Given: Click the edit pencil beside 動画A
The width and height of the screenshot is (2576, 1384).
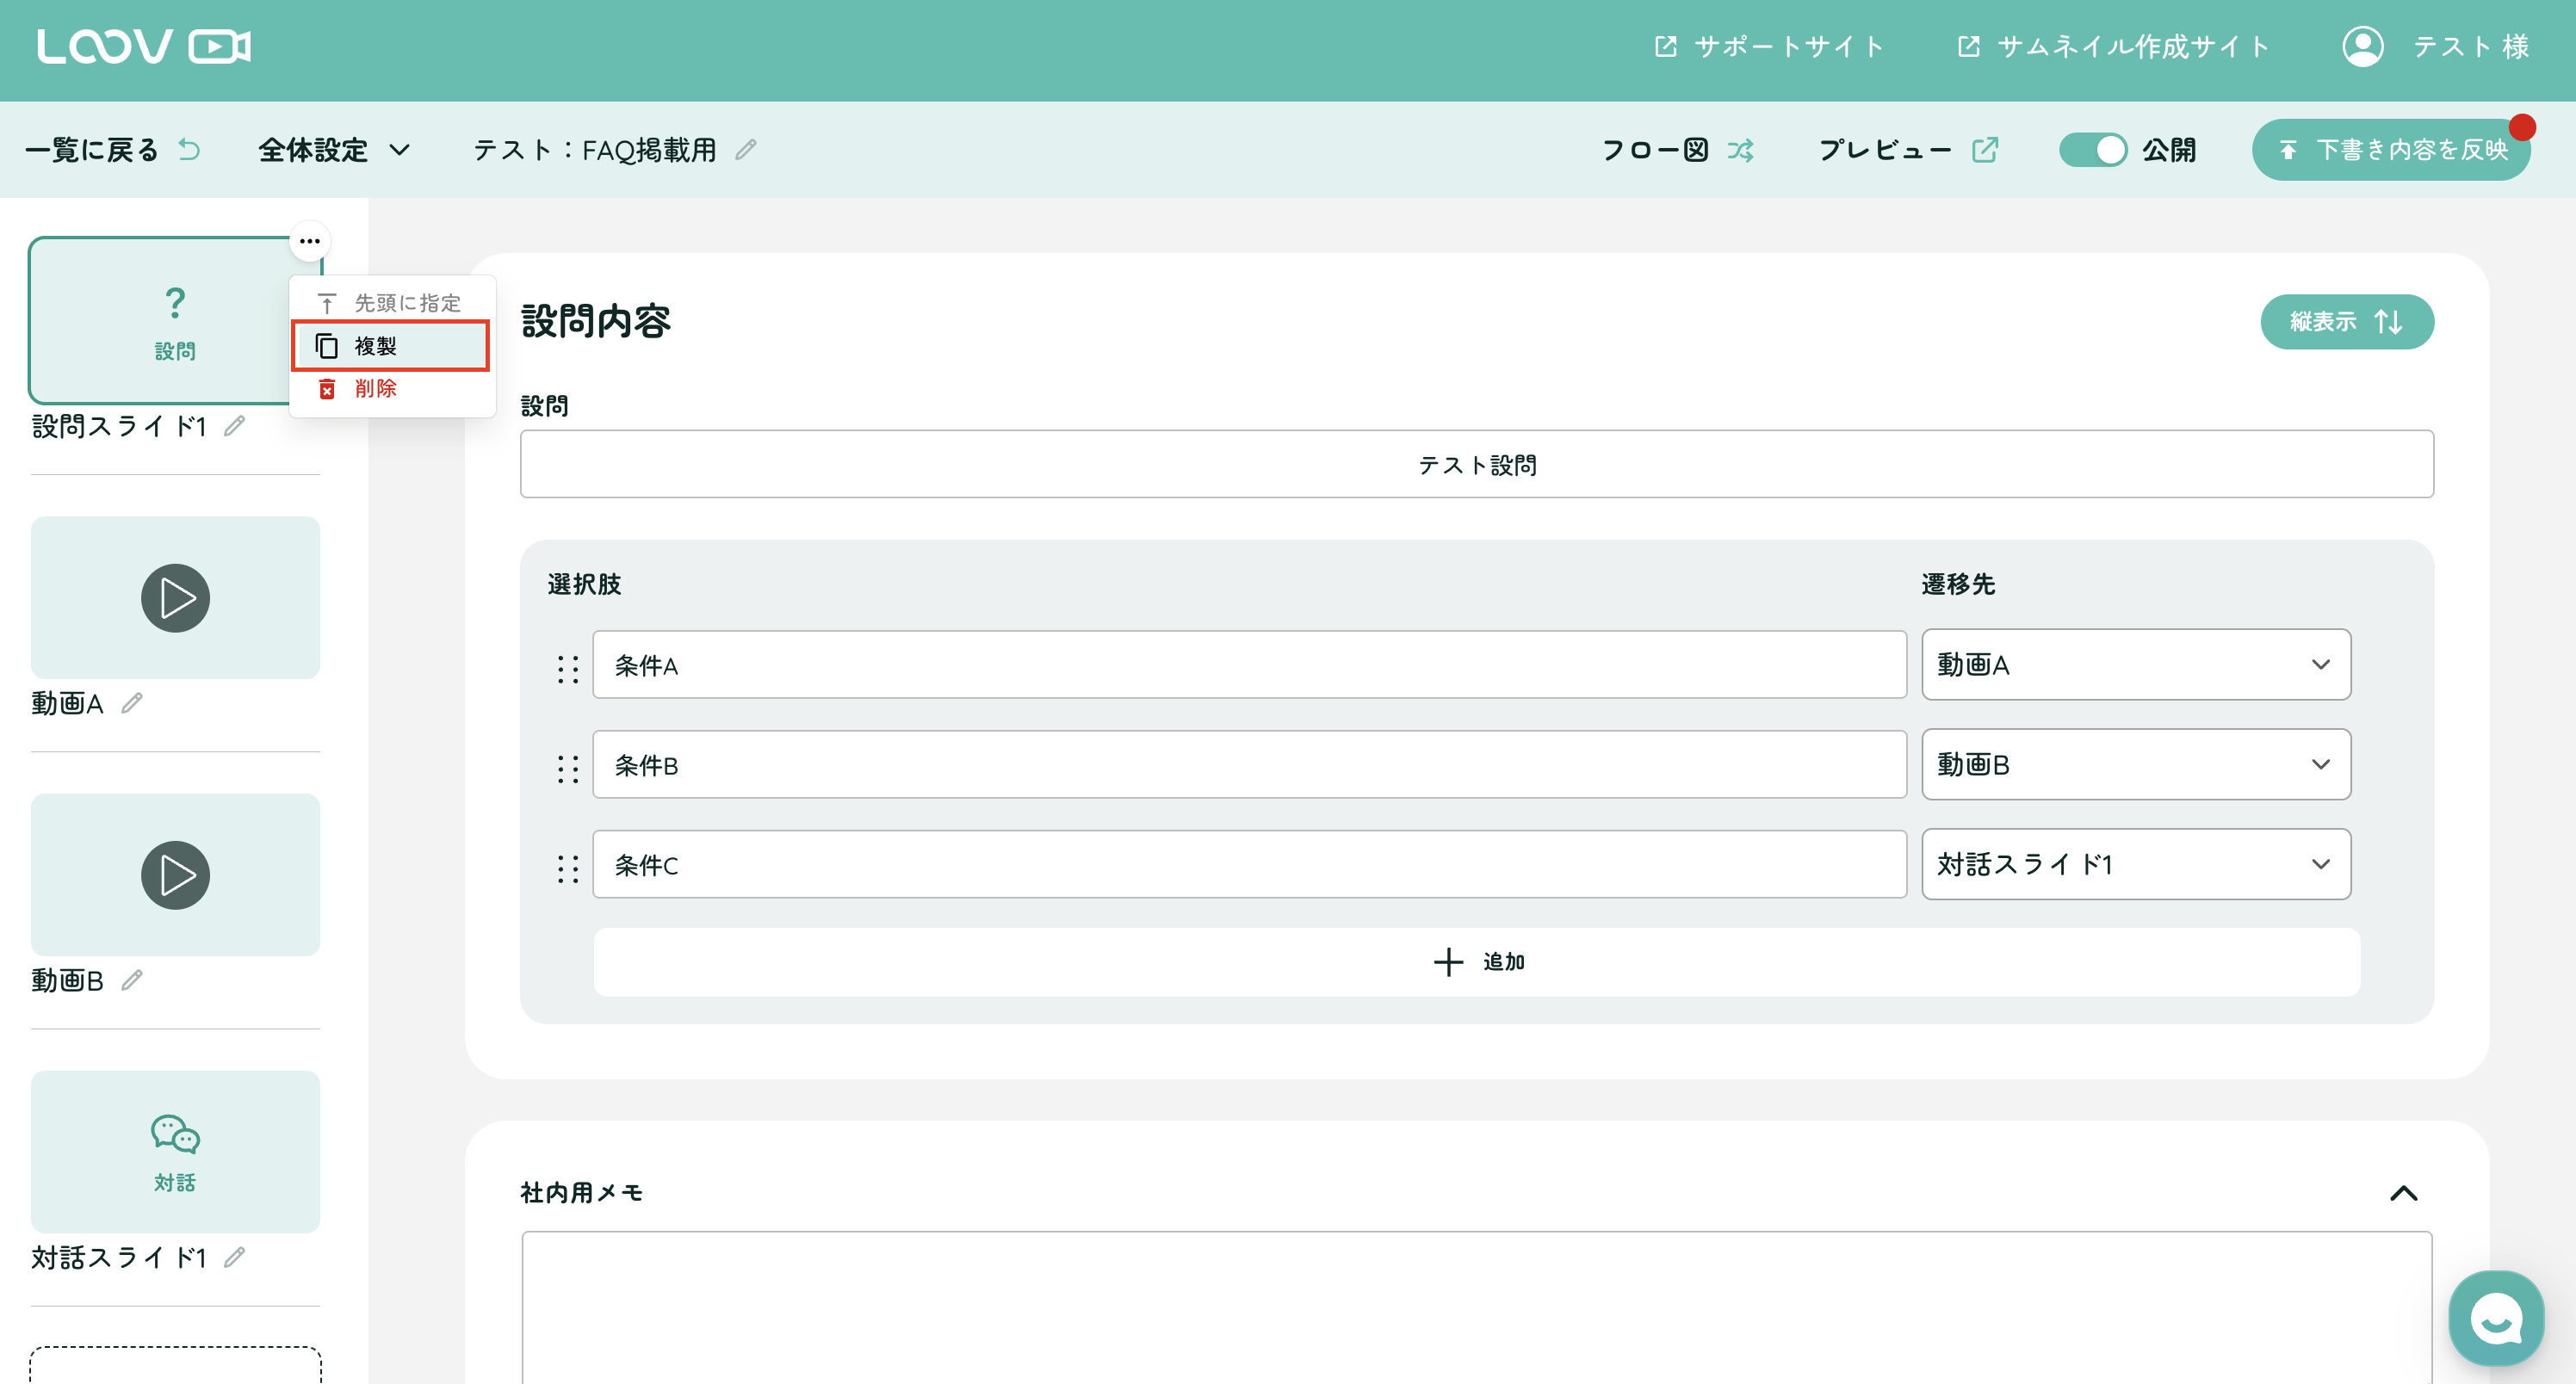Looking at the screenshot, I should click(x=132, y=703).
